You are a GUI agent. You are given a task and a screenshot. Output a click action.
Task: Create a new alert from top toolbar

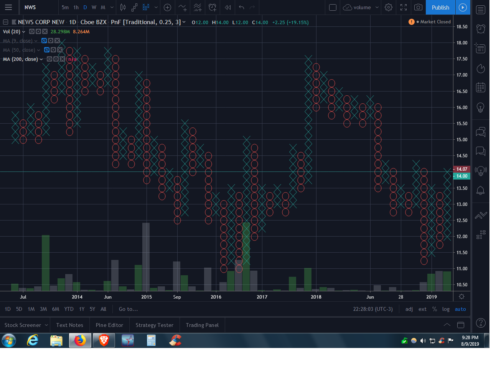pyautogui.click(x=213, y=7)
